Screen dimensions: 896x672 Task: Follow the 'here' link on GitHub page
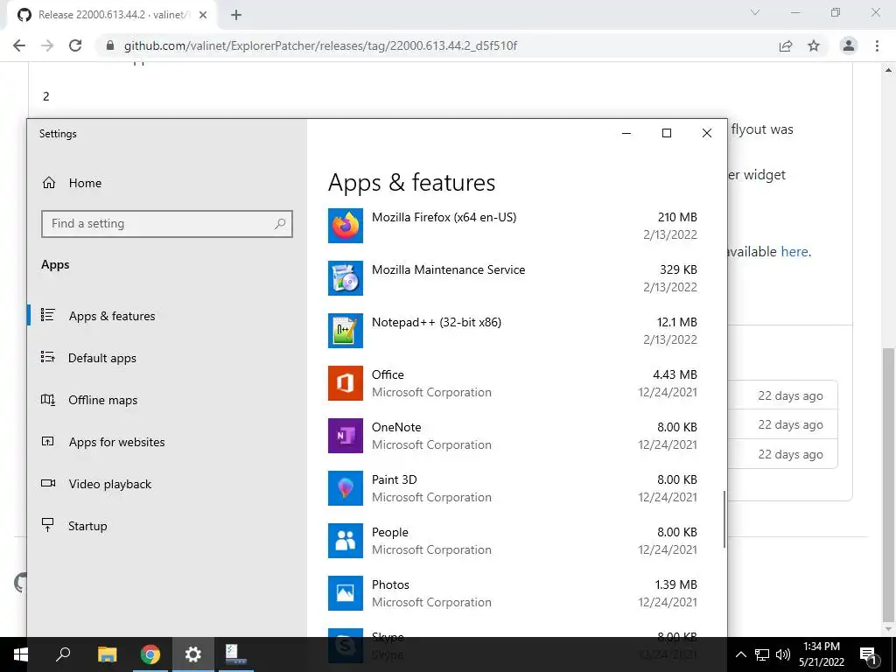tap(794, 251)
